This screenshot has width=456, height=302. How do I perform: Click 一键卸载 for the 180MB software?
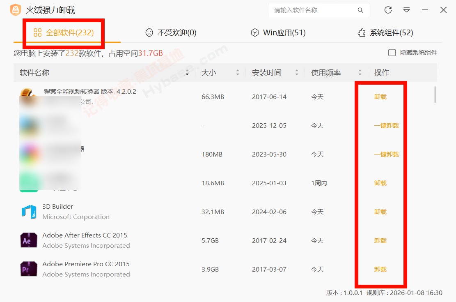pos(386,154)
